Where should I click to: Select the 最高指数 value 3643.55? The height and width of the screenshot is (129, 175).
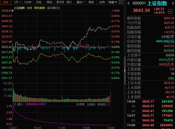tap(169, 46)
